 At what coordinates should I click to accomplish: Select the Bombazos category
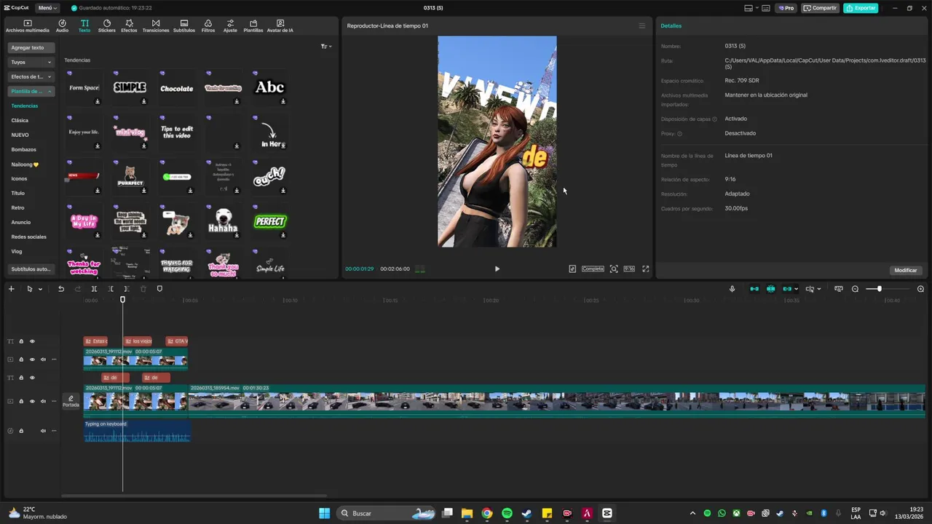pos(24,150)
